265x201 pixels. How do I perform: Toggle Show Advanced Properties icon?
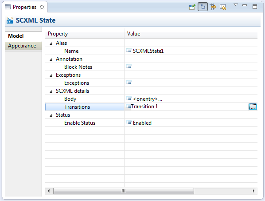[x=213, y=7]
